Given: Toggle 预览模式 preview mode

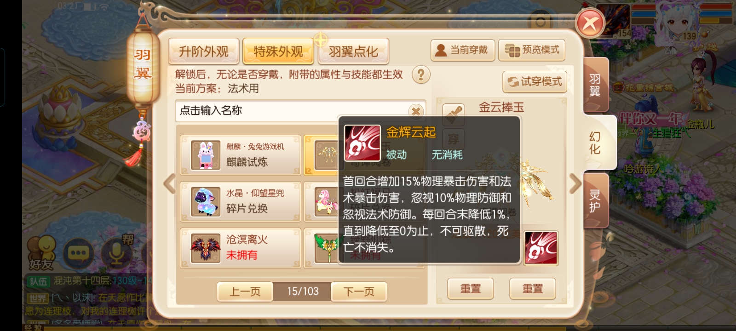Looking at the screenshot, I should click(x=532, y=50).
